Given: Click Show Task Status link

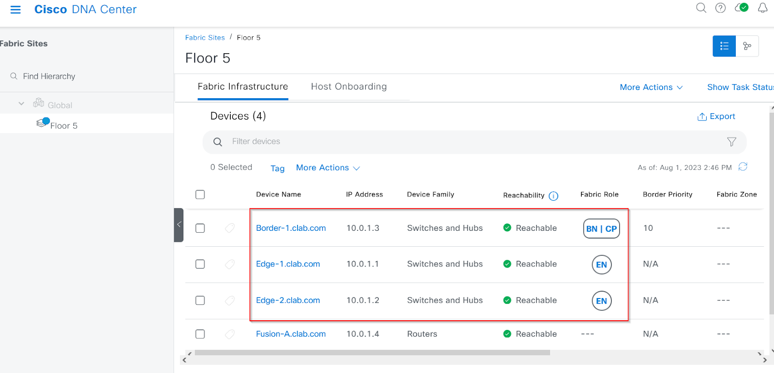Looking at the screenshot, I should point(740,87).
